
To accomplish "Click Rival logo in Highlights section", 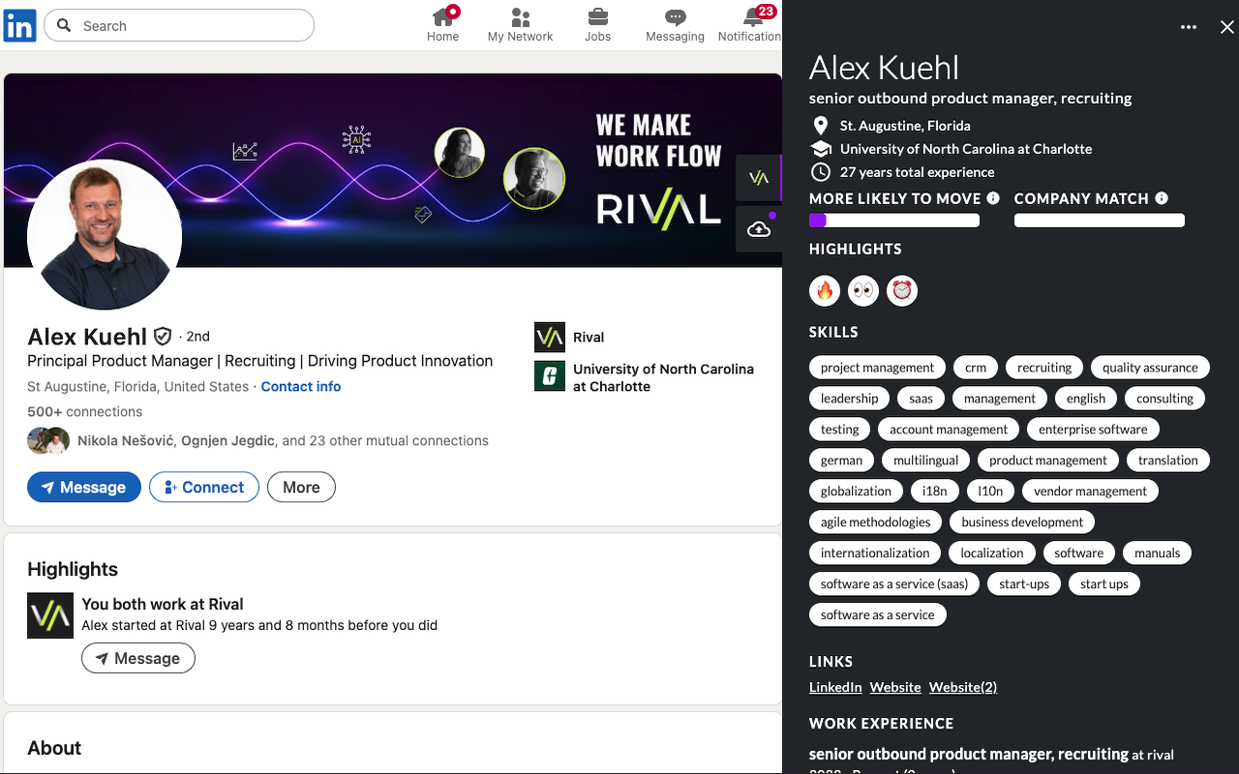I will point(50,615).
